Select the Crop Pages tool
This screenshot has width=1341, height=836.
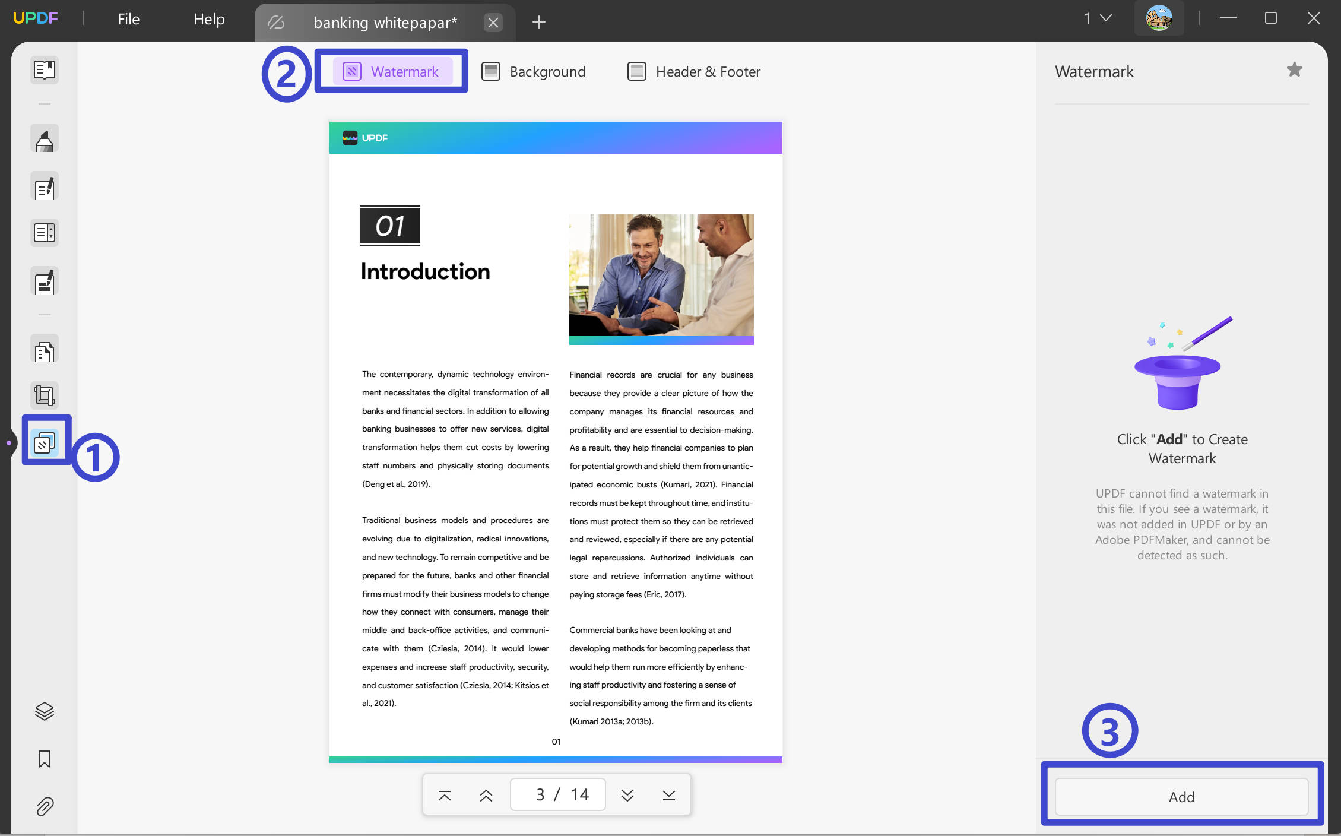tap(45, 394)
